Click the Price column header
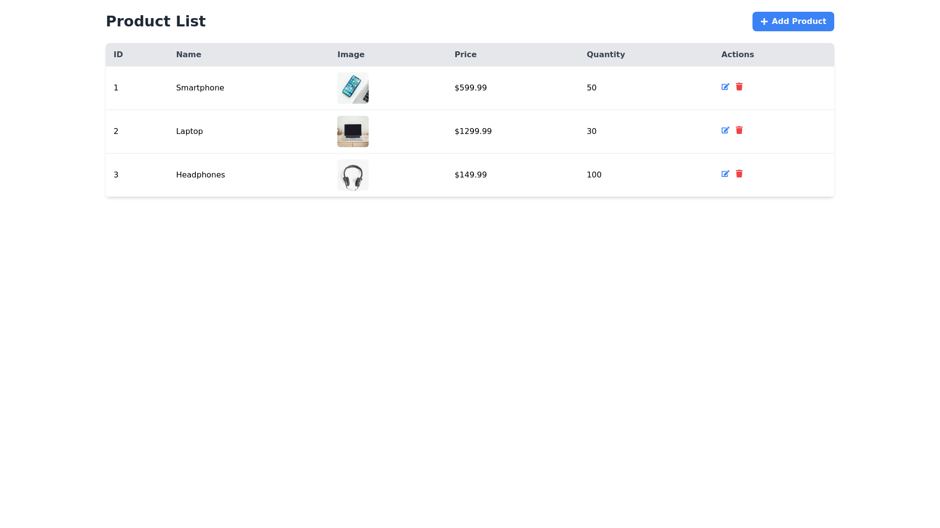Viewport: 940px width, 528px height. click(465, 54)
